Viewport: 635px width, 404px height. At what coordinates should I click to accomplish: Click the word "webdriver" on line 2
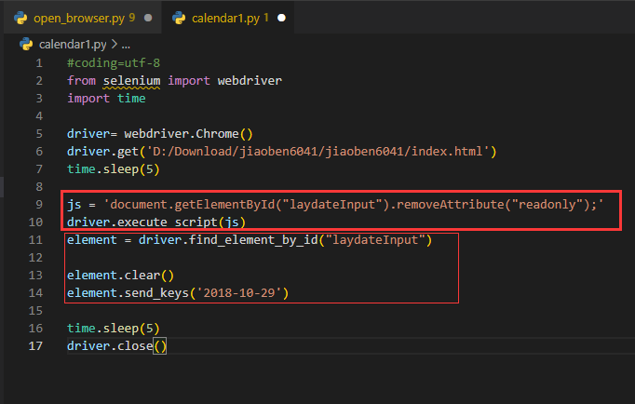250,81
